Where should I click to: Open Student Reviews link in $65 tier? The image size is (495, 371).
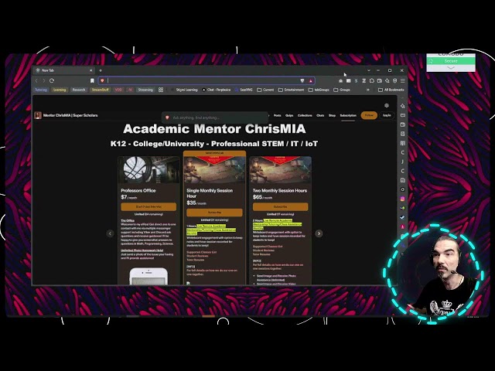pyautogui.click(x=264, y=250)
